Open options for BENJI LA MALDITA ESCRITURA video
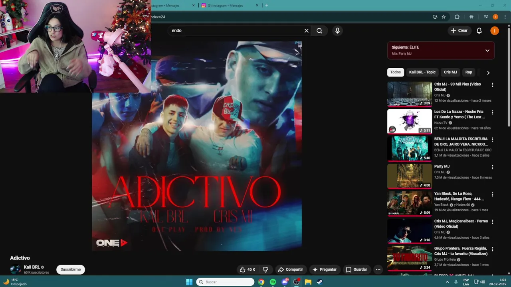511x287 pixels. point(492,140)
